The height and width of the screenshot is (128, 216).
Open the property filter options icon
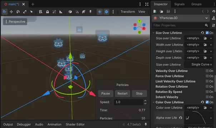[x=213, y=25]
